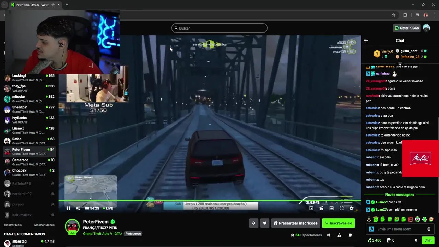The image size is (439, 247).
Task: Open mitsuke channel in sidebar
Action: tap(29, 99)
